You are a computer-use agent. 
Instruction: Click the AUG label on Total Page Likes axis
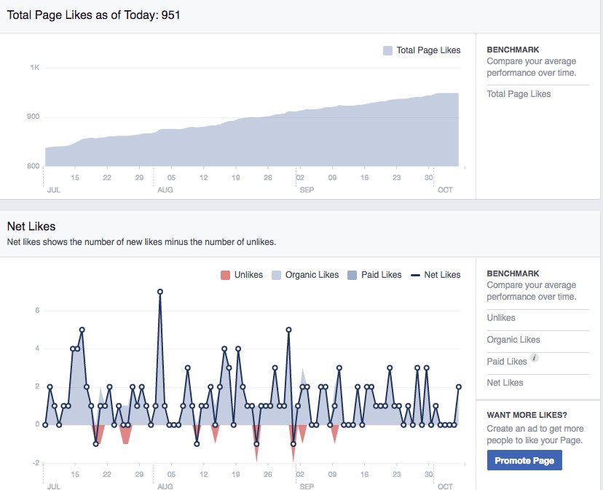[x=165, y=190]
